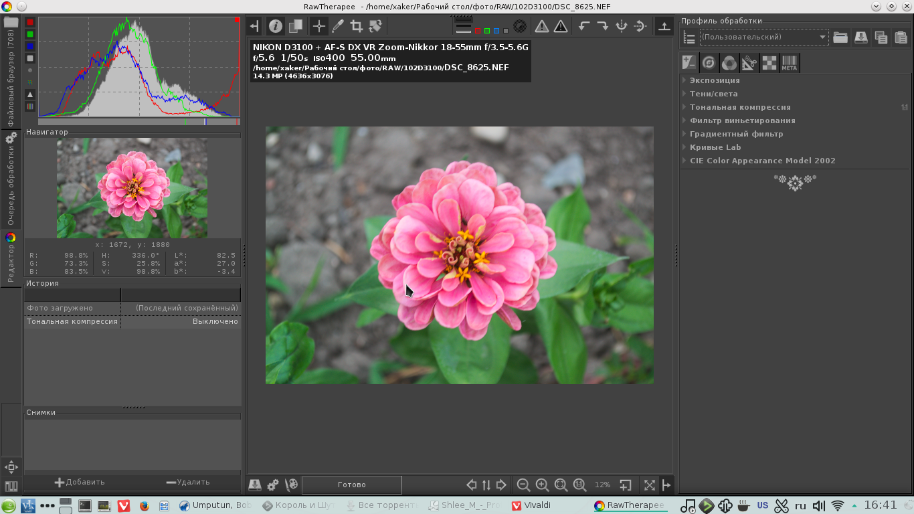
Task: Switch to the Raw tools tab
Action: click(769, 63)
